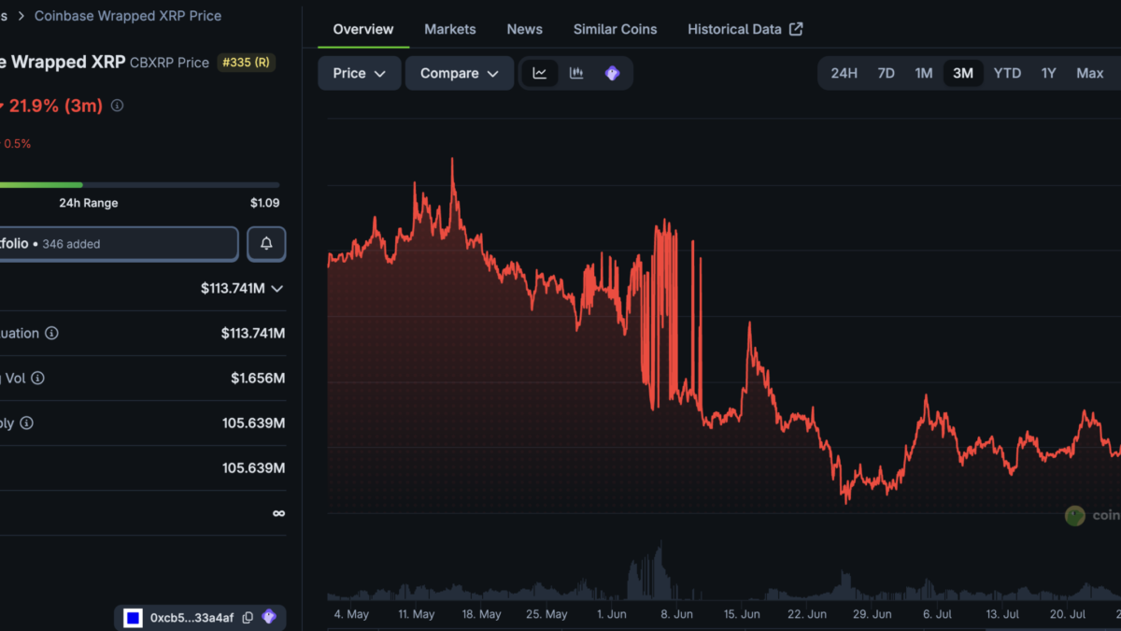Image resolution: width=1121 pixels, height=631 pixels.
Task: Click the purple diamond chart icon
Action: (612, 73)
